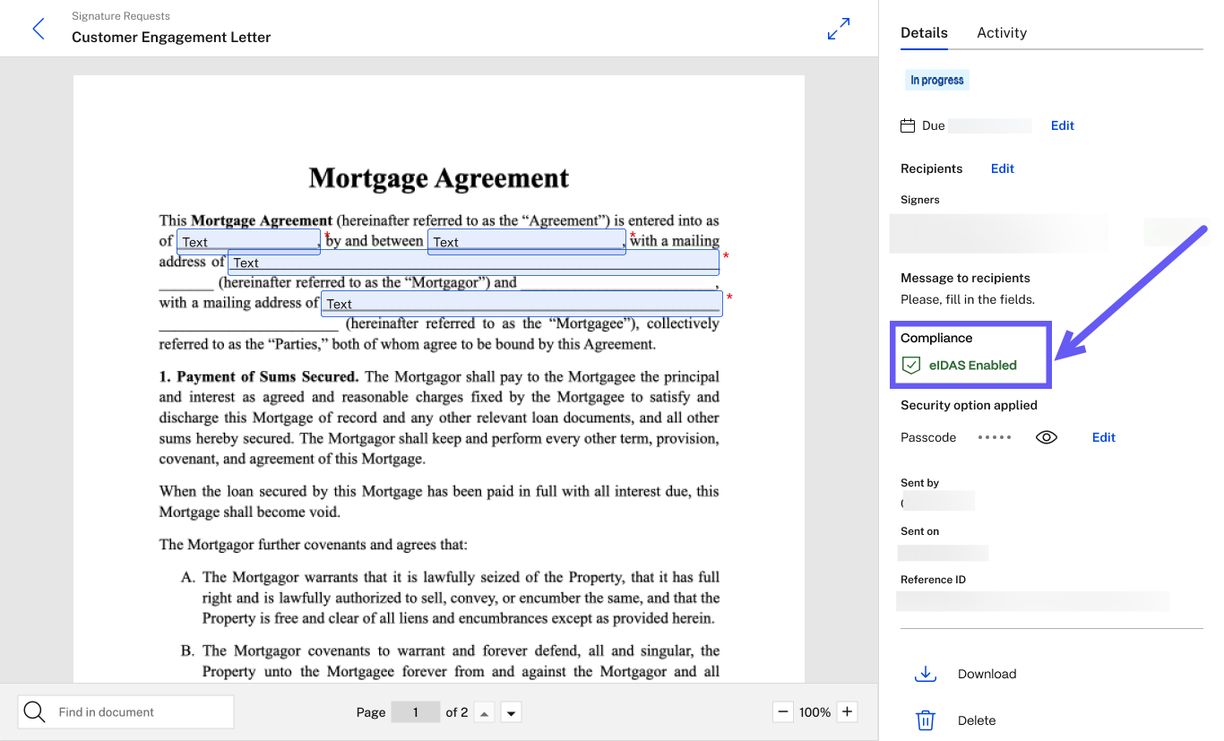The image size is (1224, 741).
Task: Switch to the Activity tab
Action: click(x=1001, y=32)
